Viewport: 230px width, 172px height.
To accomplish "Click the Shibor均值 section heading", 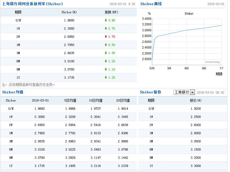I will [x=13, y=92].
